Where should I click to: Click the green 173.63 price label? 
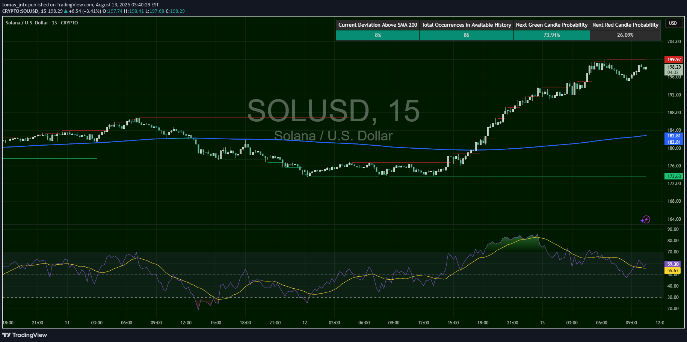(674, 176)
